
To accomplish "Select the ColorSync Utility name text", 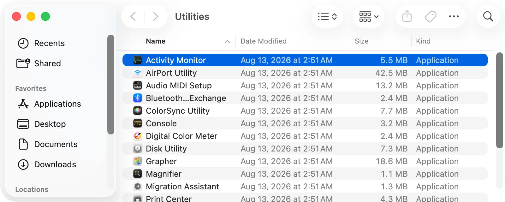I will coord(178,110).
